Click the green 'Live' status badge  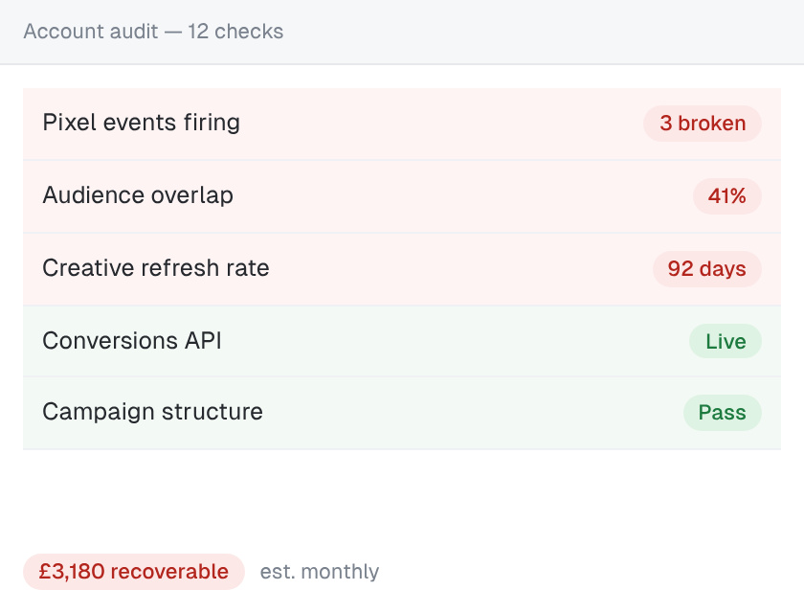(726, 341)
